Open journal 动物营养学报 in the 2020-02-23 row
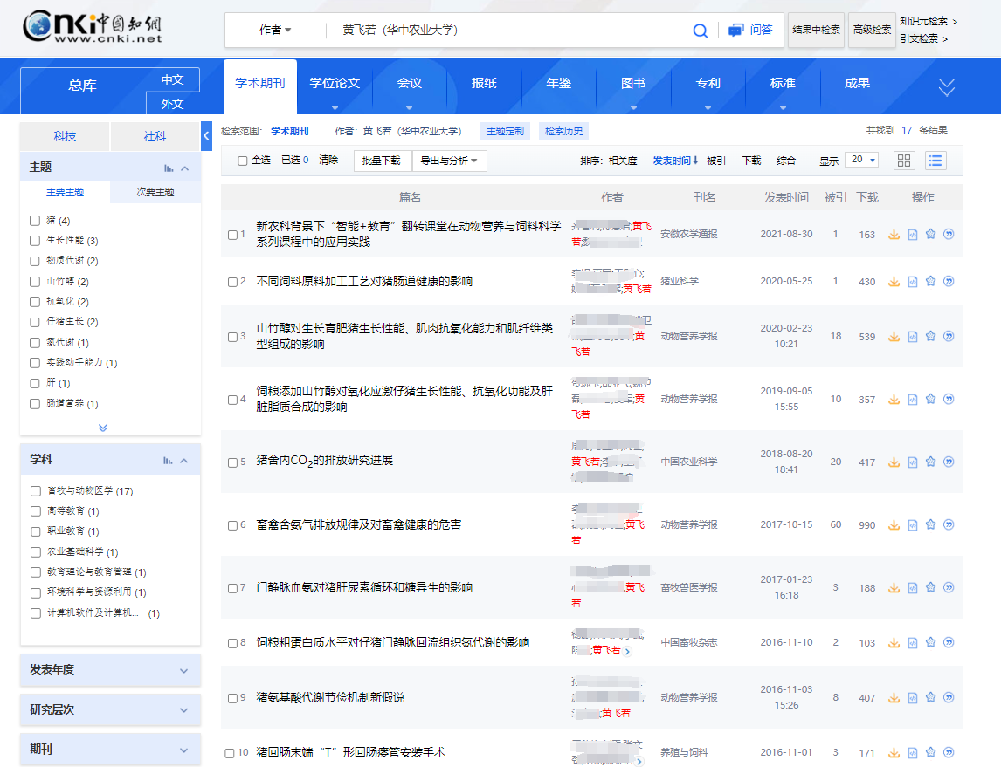 [689, 336]
